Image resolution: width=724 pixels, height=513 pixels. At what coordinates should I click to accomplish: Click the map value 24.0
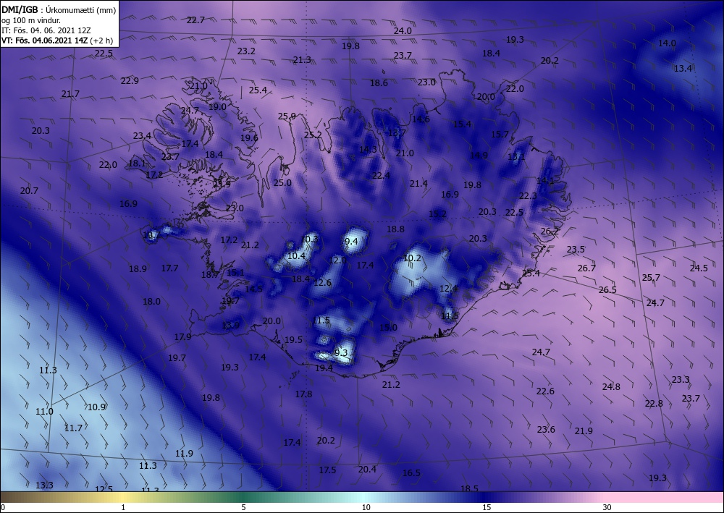click(403, 31)
